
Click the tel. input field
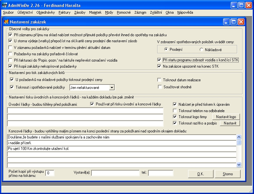point(161,173)
